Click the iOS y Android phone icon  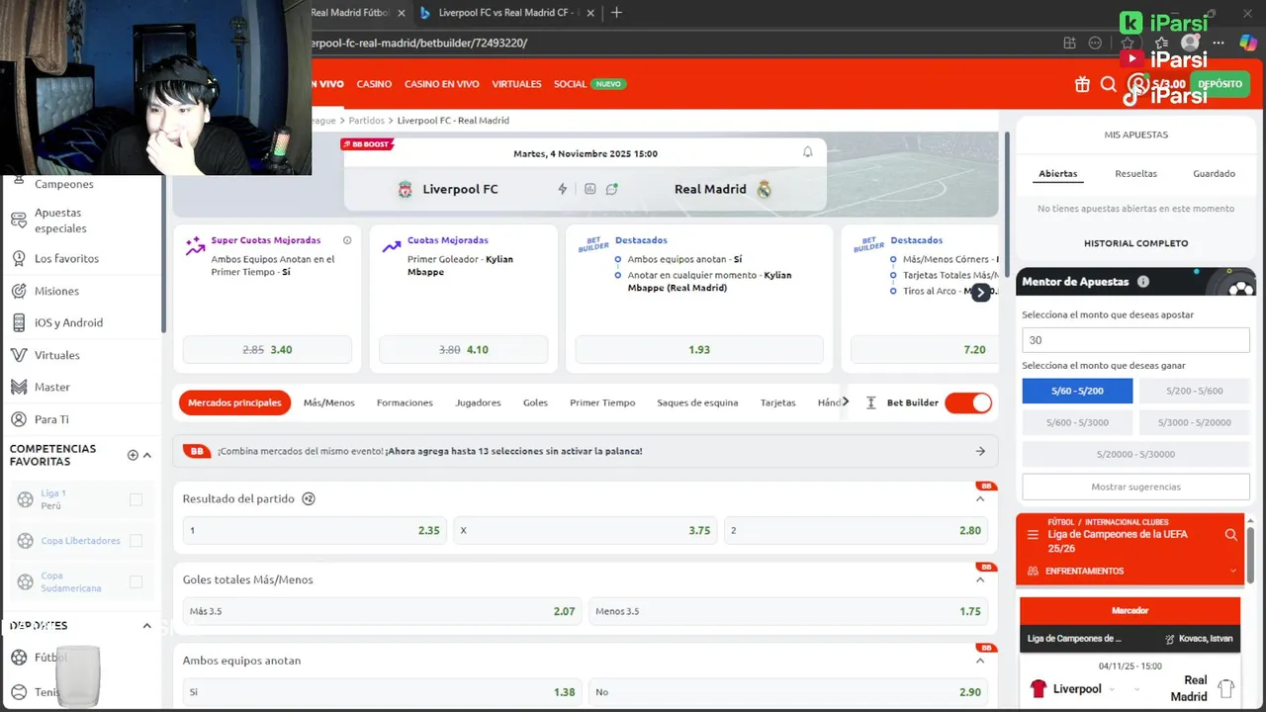(18, 322)
